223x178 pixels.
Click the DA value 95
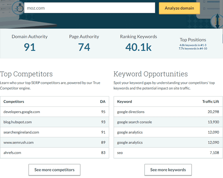point(103,112)
